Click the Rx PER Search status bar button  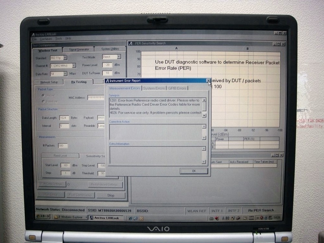coord(261,211)
